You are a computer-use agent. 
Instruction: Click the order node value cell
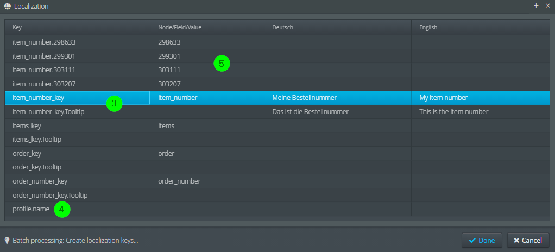pos(207,154)
